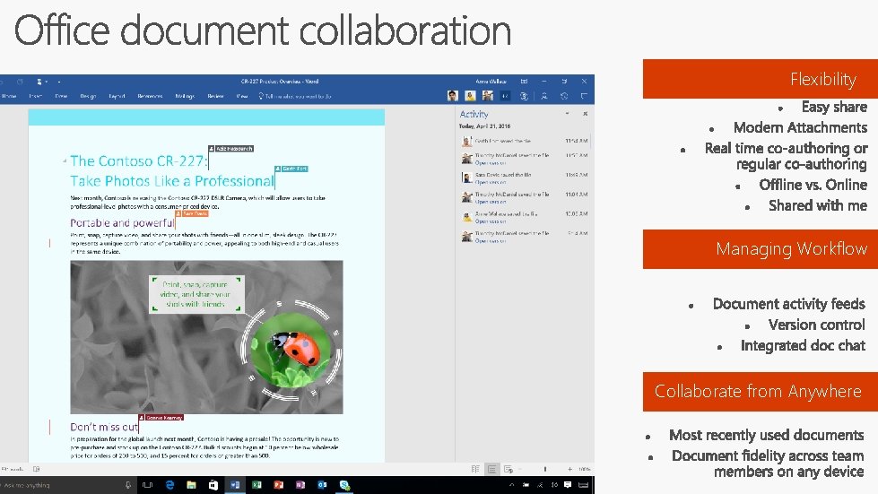Collapse The Contoso CR-227 heading triangle
The height and width of the screenshot is (494, 878).
pyautogui.click(x=65, y=161)
